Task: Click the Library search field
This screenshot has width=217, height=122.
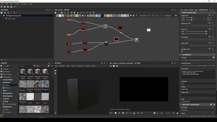Action: [x=27, y=66]
